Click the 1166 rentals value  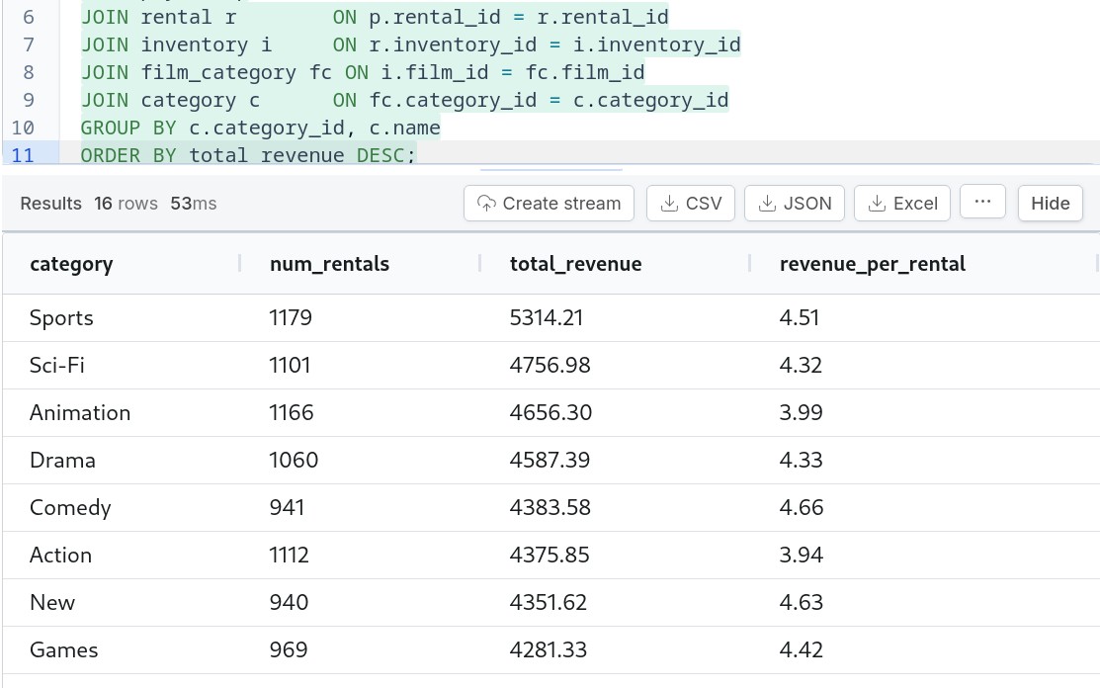[292, 412]
